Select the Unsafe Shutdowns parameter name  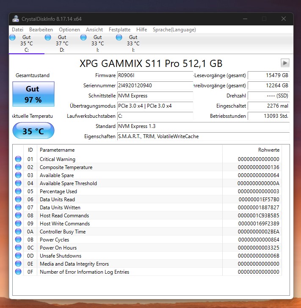click(61, 256)
